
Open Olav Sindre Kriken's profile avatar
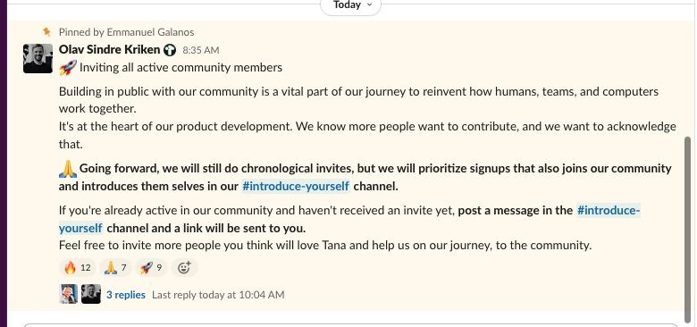point(38,58)
